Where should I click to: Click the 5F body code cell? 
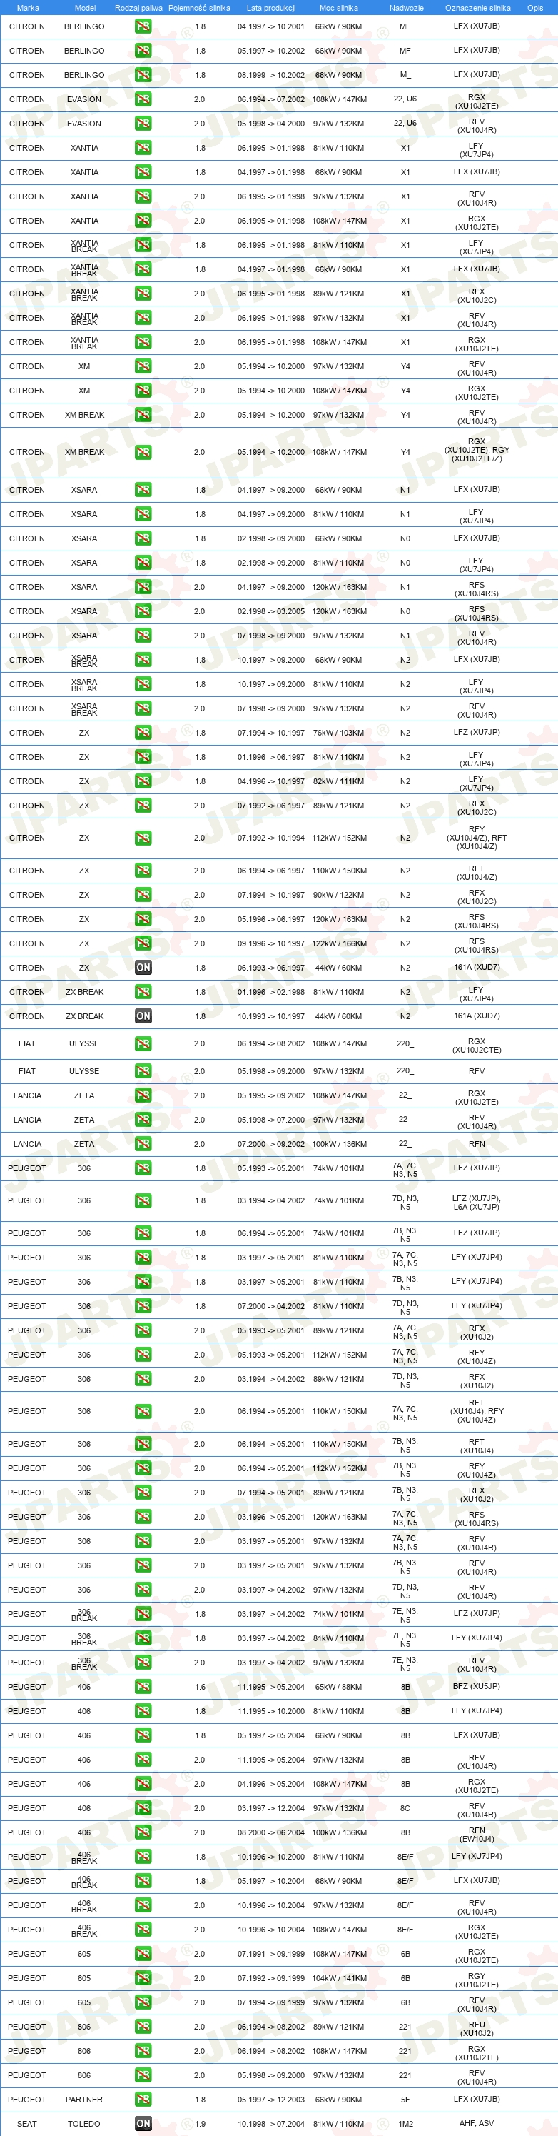[405, 2100]
